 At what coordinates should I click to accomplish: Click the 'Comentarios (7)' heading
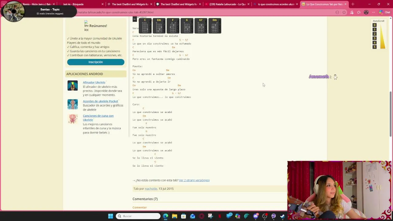(145, 199)
